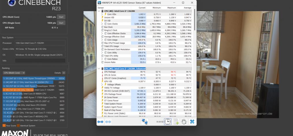
Task: Select the AMD Ryzen Threadripper 2990WX ranking entry
Action: pyautogui.click(x=34, y=78)
